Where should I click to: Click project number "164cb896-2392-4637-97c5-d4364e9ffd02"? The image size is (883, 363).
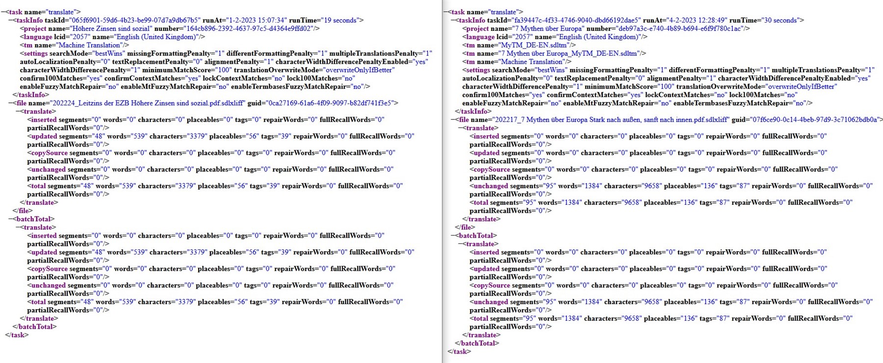pyautogui.click(x=249, y=28)
